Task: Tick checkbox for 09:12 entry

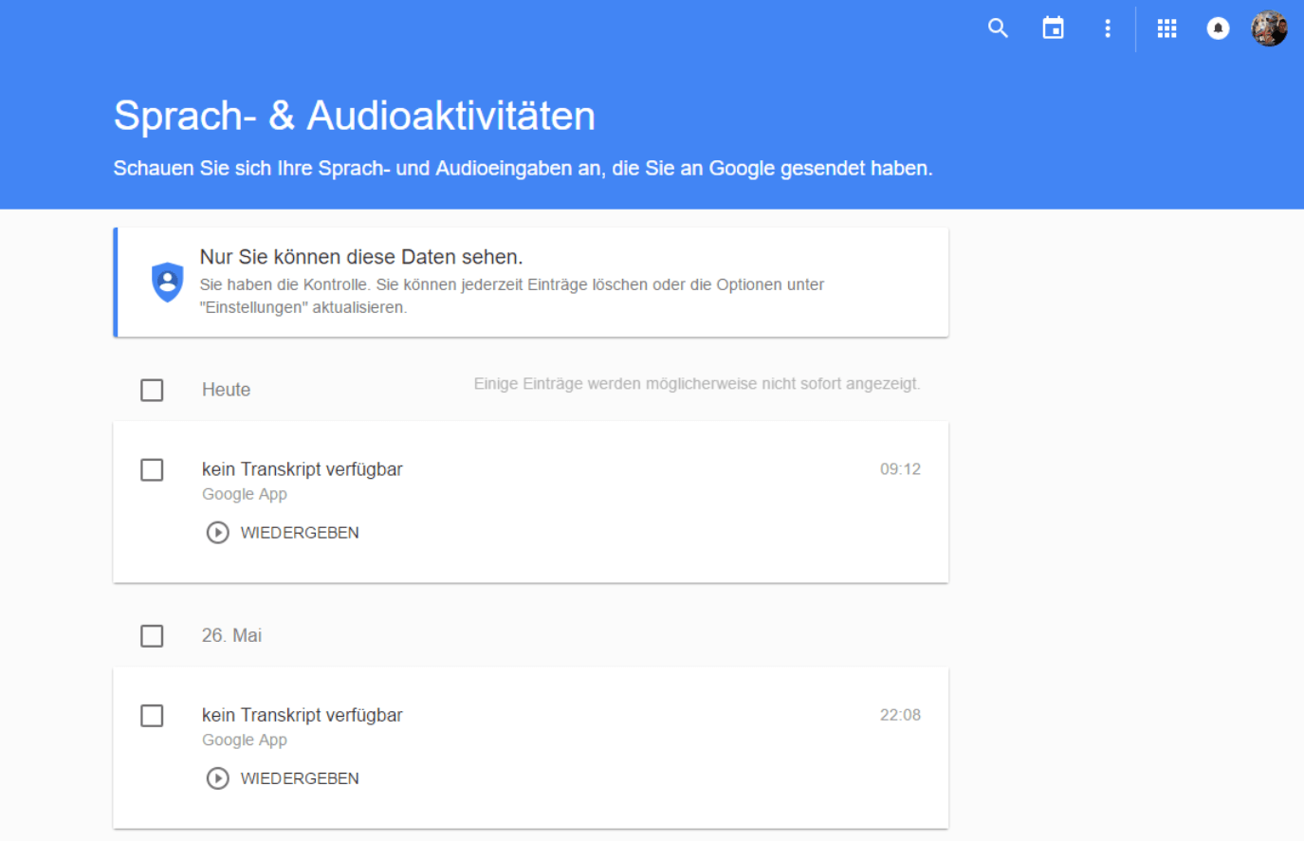Action: [x=152, y=469]
